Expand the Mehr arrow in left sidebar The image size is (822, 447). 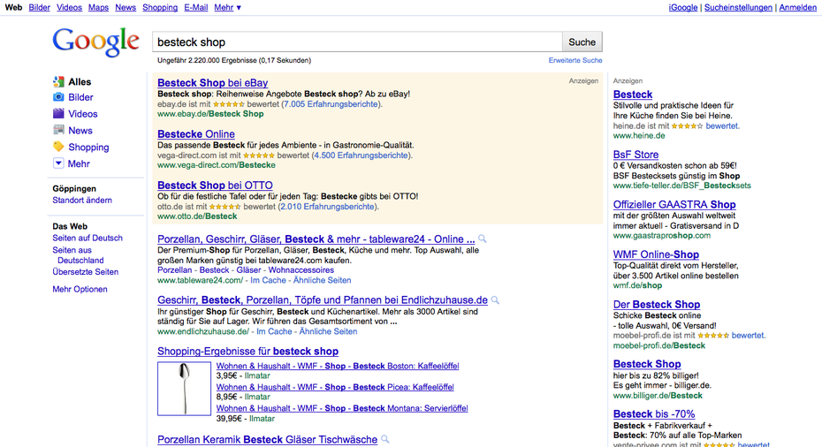pos(58,163)
